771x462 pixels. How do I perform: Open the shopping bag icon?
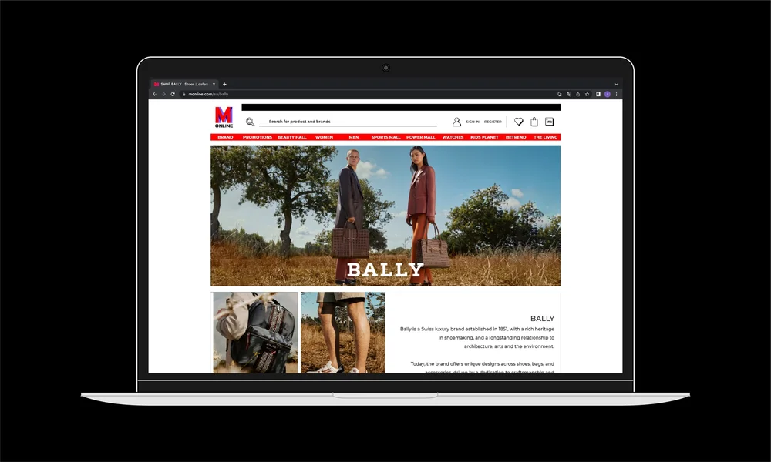(x=534, y=121)
